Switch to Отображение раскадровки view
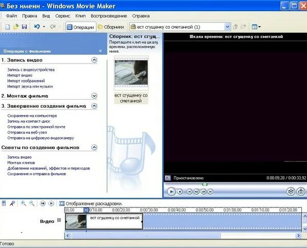 click(x=91, y=204)
